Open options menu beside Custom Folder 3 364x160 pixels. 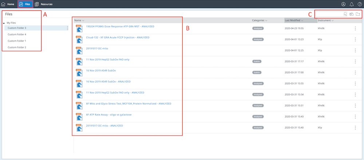[68, 28]
